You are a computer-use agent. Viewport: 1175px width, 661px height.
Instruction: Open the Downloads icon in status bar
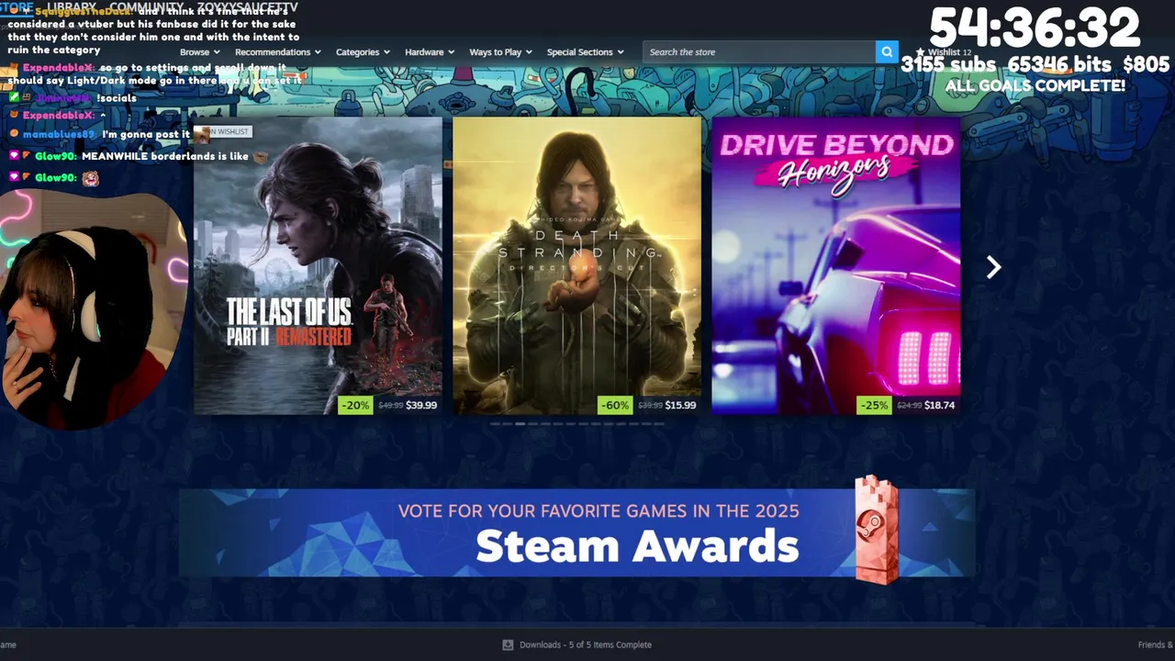(x=508, y=644)
